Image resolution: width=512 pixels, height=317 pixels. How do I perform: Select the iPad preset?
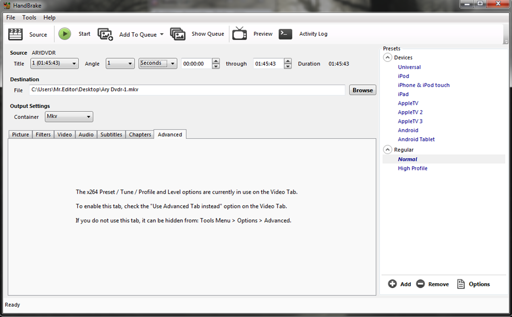403,94
